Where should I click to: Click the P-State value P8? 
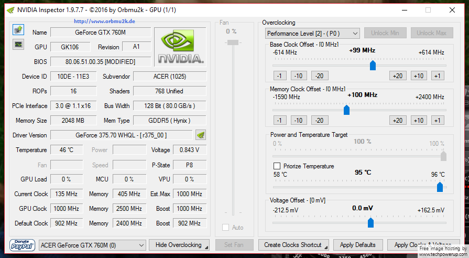pos(190,165)
